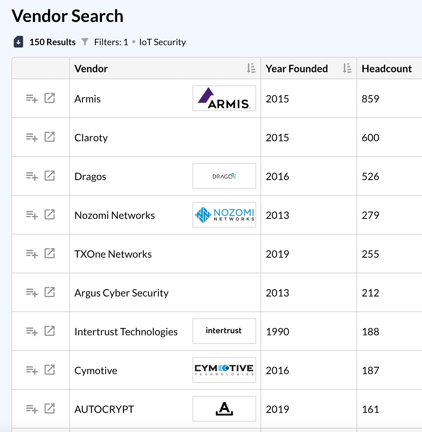
Task: Sort by Year Founded sort icon
Action: click(x=347, y=68)
